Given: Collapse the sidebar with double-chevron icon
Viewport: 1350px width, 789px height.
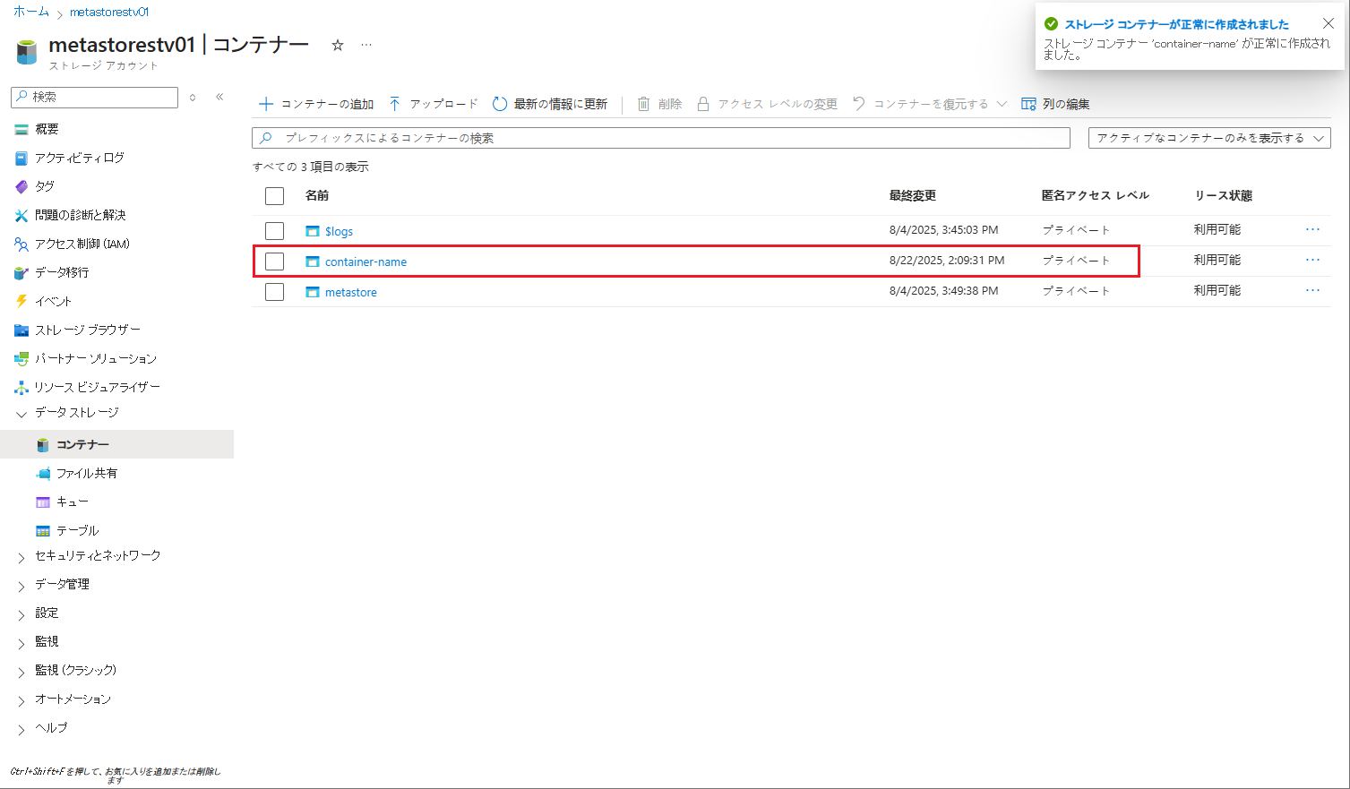Looking at the screenshot, I should (x=219, y=97).
